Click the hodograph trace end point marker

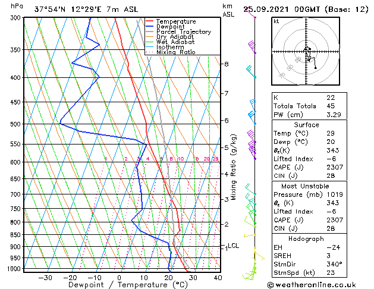tap(316, 68)
